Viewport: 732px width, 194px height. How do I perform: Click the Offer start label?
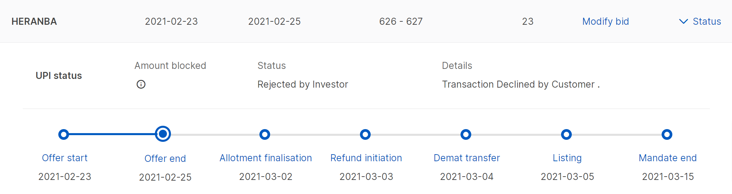click(65, 158)
